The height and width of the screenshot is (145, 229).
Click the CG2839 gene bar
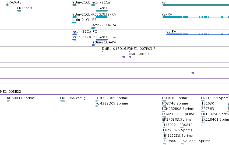(x=102, y=11)
